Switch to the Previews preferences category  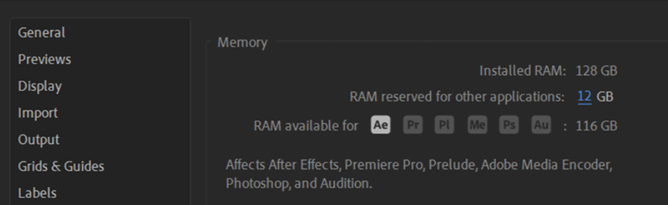pyautogui.click(x=45, y=59)
